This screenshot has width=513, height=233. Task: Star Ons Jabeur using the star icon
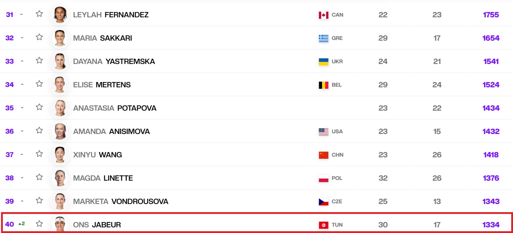39,224
